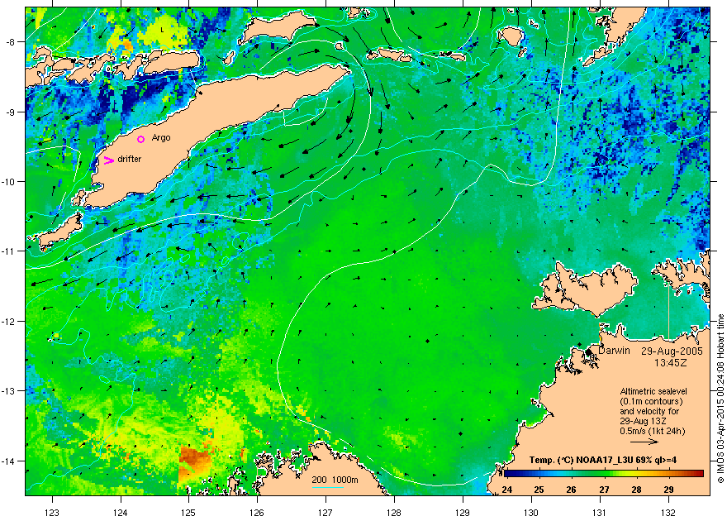Click the colorbar tick label '26'
Viewport: 727px width, 521px height.
(571, 490)
